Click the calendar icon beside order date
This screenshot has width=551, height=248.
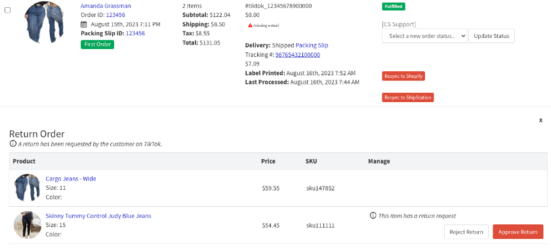pos(84,24)
